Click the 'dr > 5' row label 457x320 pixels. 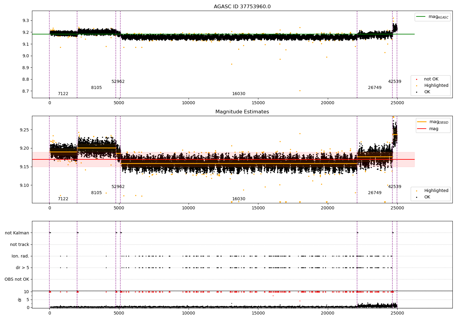23,268
